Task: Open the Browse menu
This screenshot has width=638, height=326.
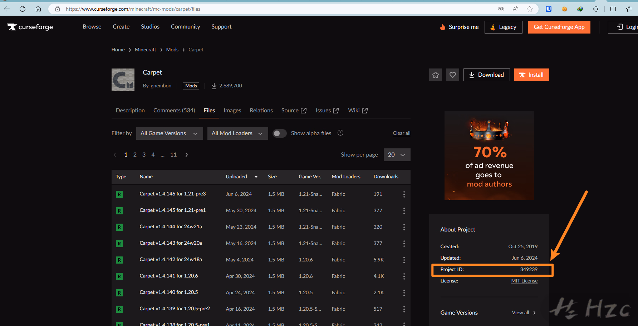Action: pyautogui.click(x=92, y=26)
